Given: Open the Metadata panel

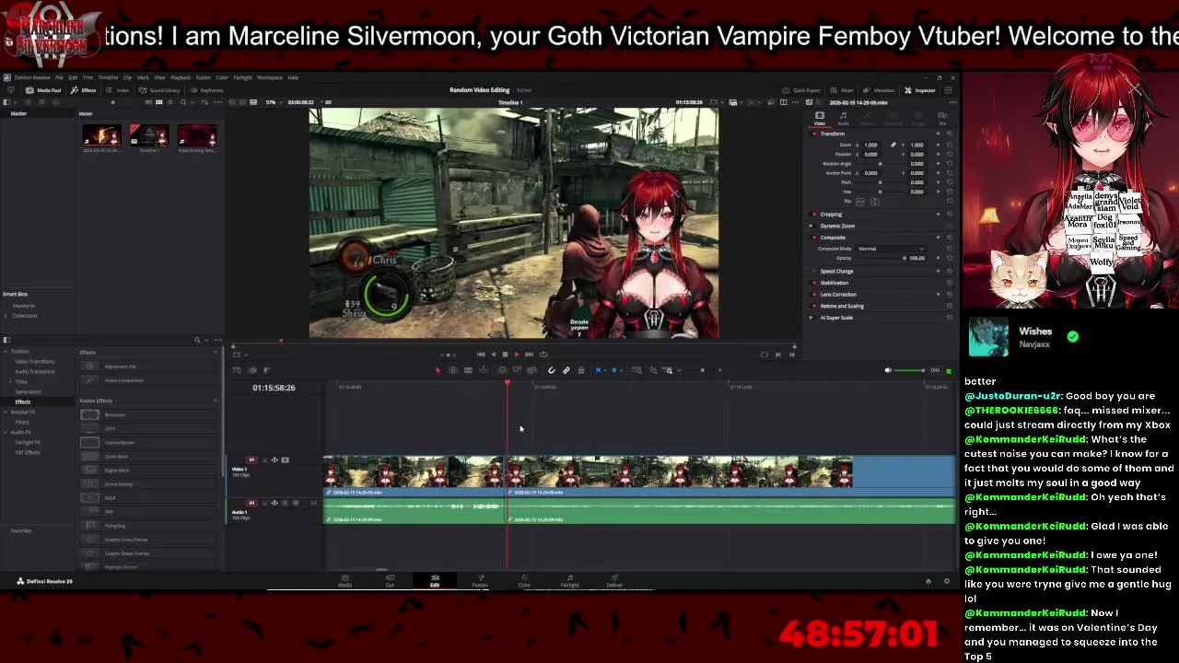Looking at the screenshot, I should point(880,90).
